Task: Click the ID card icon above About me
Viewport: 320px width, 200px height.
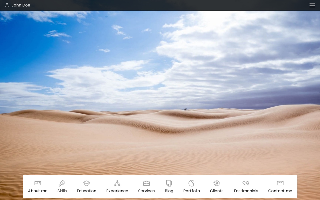Action: pyautogui.click(x=38, y=183)
